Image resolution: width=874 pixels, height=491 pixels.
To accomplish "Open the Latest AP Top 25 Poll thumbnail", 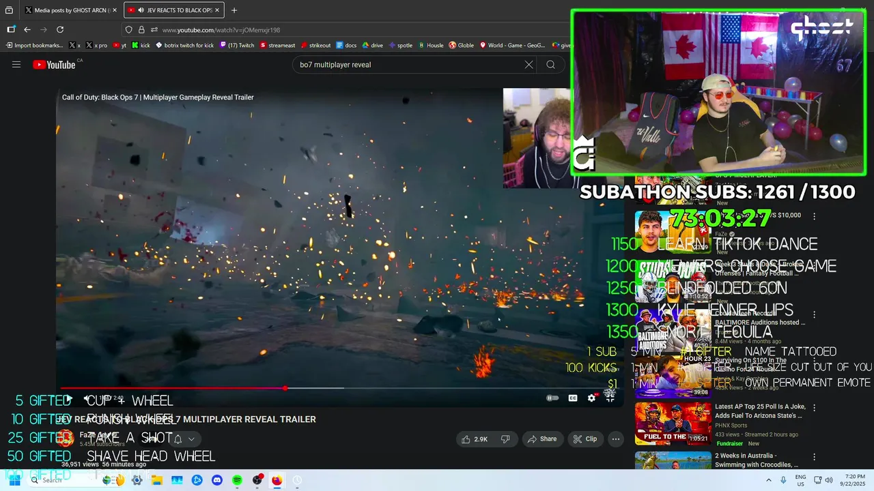I will click(x=673, y=423).
